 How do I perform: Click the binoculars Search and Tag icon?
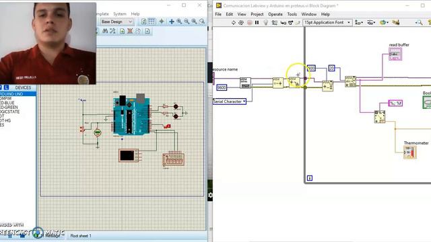105,32
